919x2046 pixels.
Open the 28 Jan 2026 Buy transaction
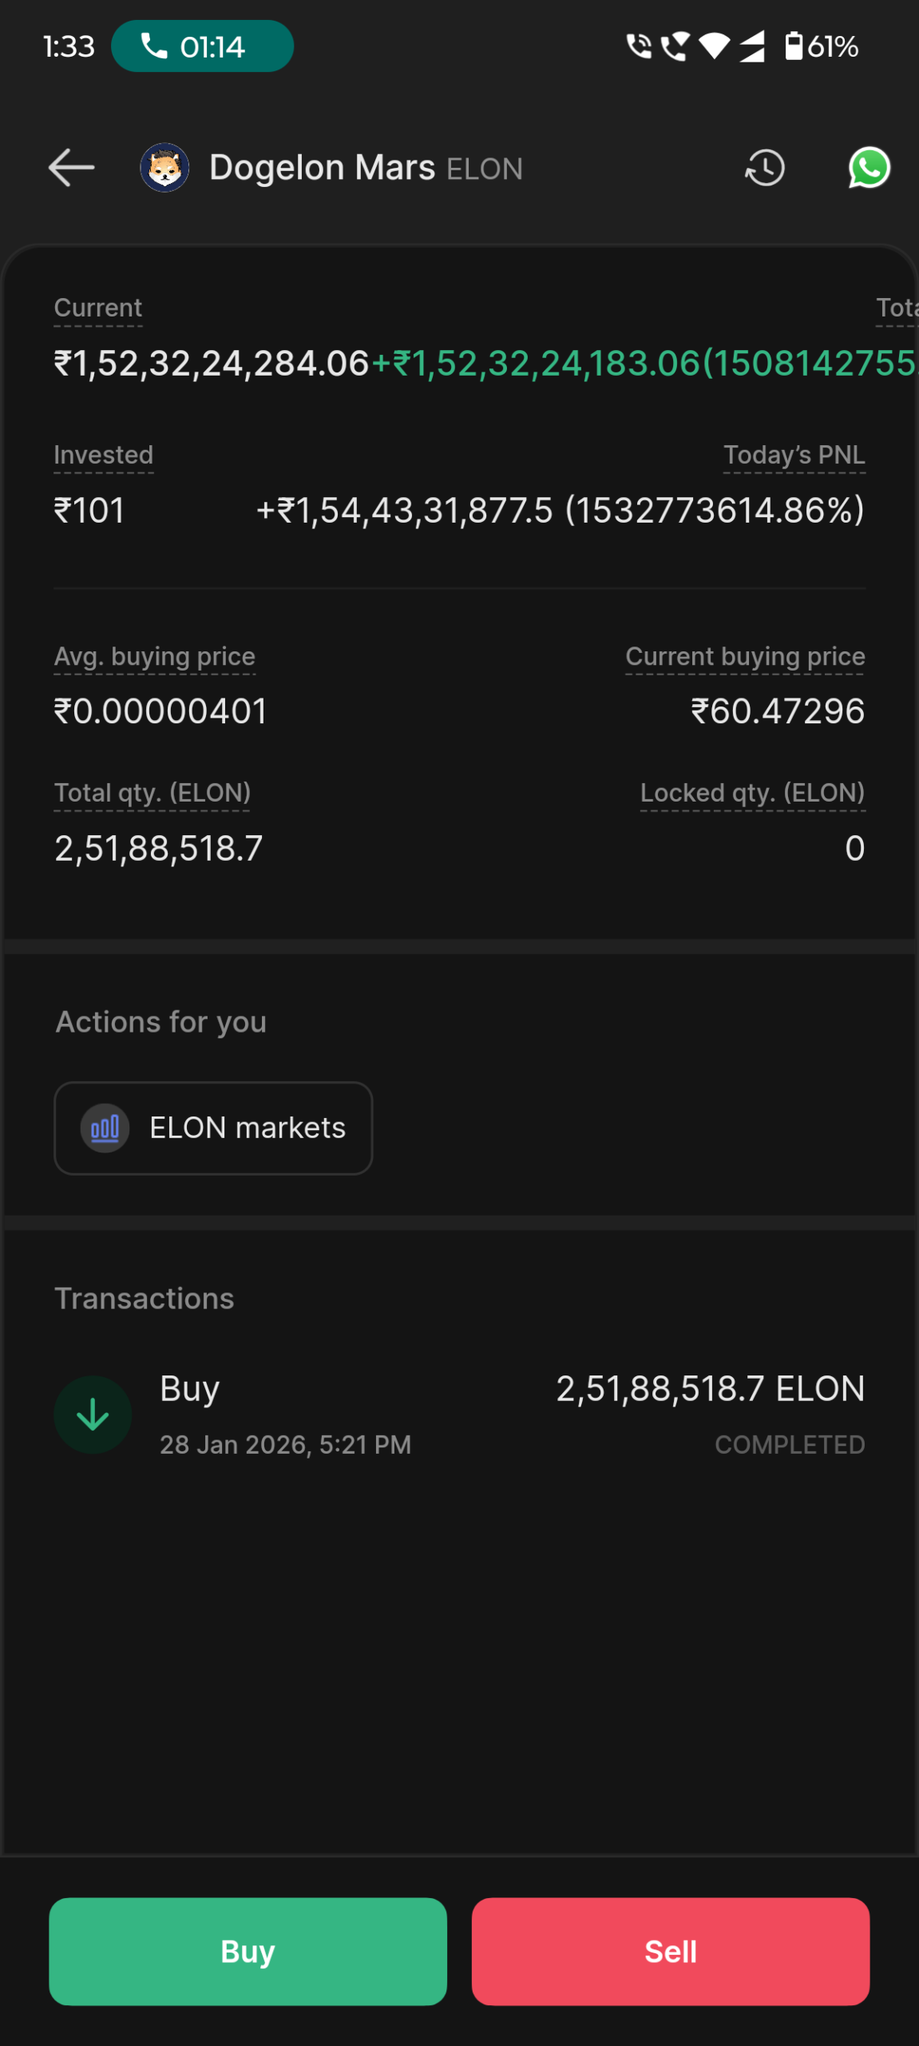[459, 1415]
